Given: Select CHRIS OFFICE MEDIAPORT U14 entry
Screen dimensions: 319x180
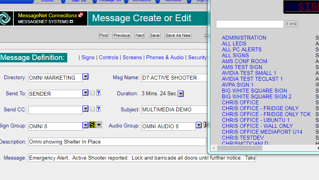Looking at the screenshot, I should [262, 132].
